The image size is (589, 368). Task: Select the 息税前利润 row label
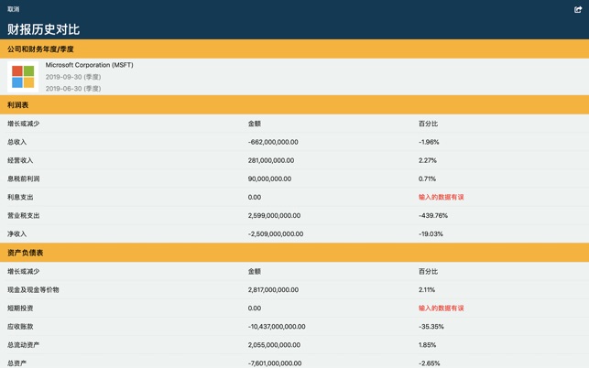tap(23, 179)
